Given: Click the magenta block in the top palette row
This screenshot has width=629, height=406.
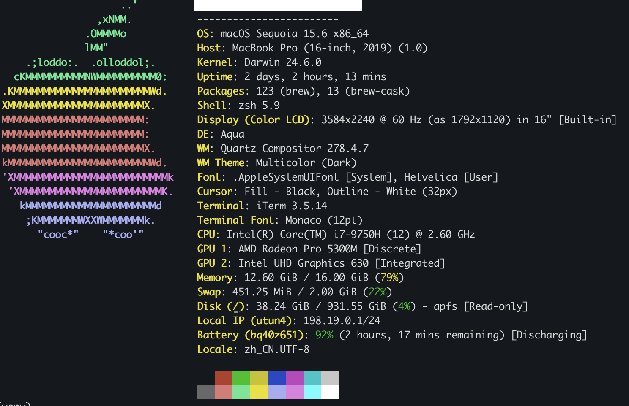Looking at the screenshot, I should coord(295,378).
